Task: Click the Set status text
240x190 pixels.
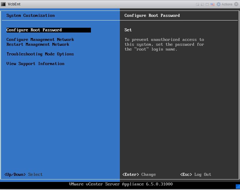Action: tap(128, 30)
